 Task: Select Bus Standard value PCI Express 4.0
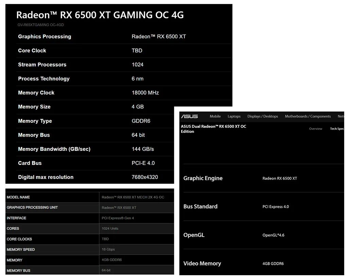276,207
